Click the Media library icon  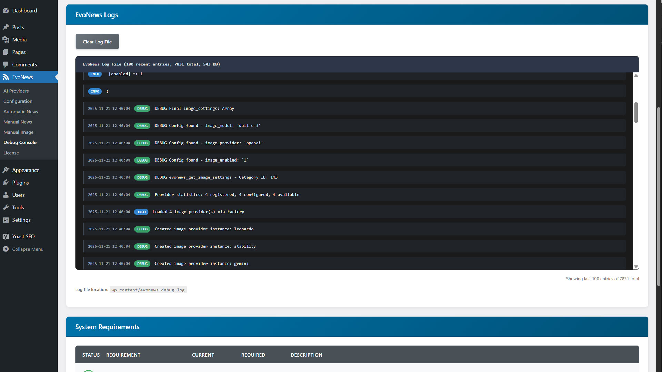point(6,40)
